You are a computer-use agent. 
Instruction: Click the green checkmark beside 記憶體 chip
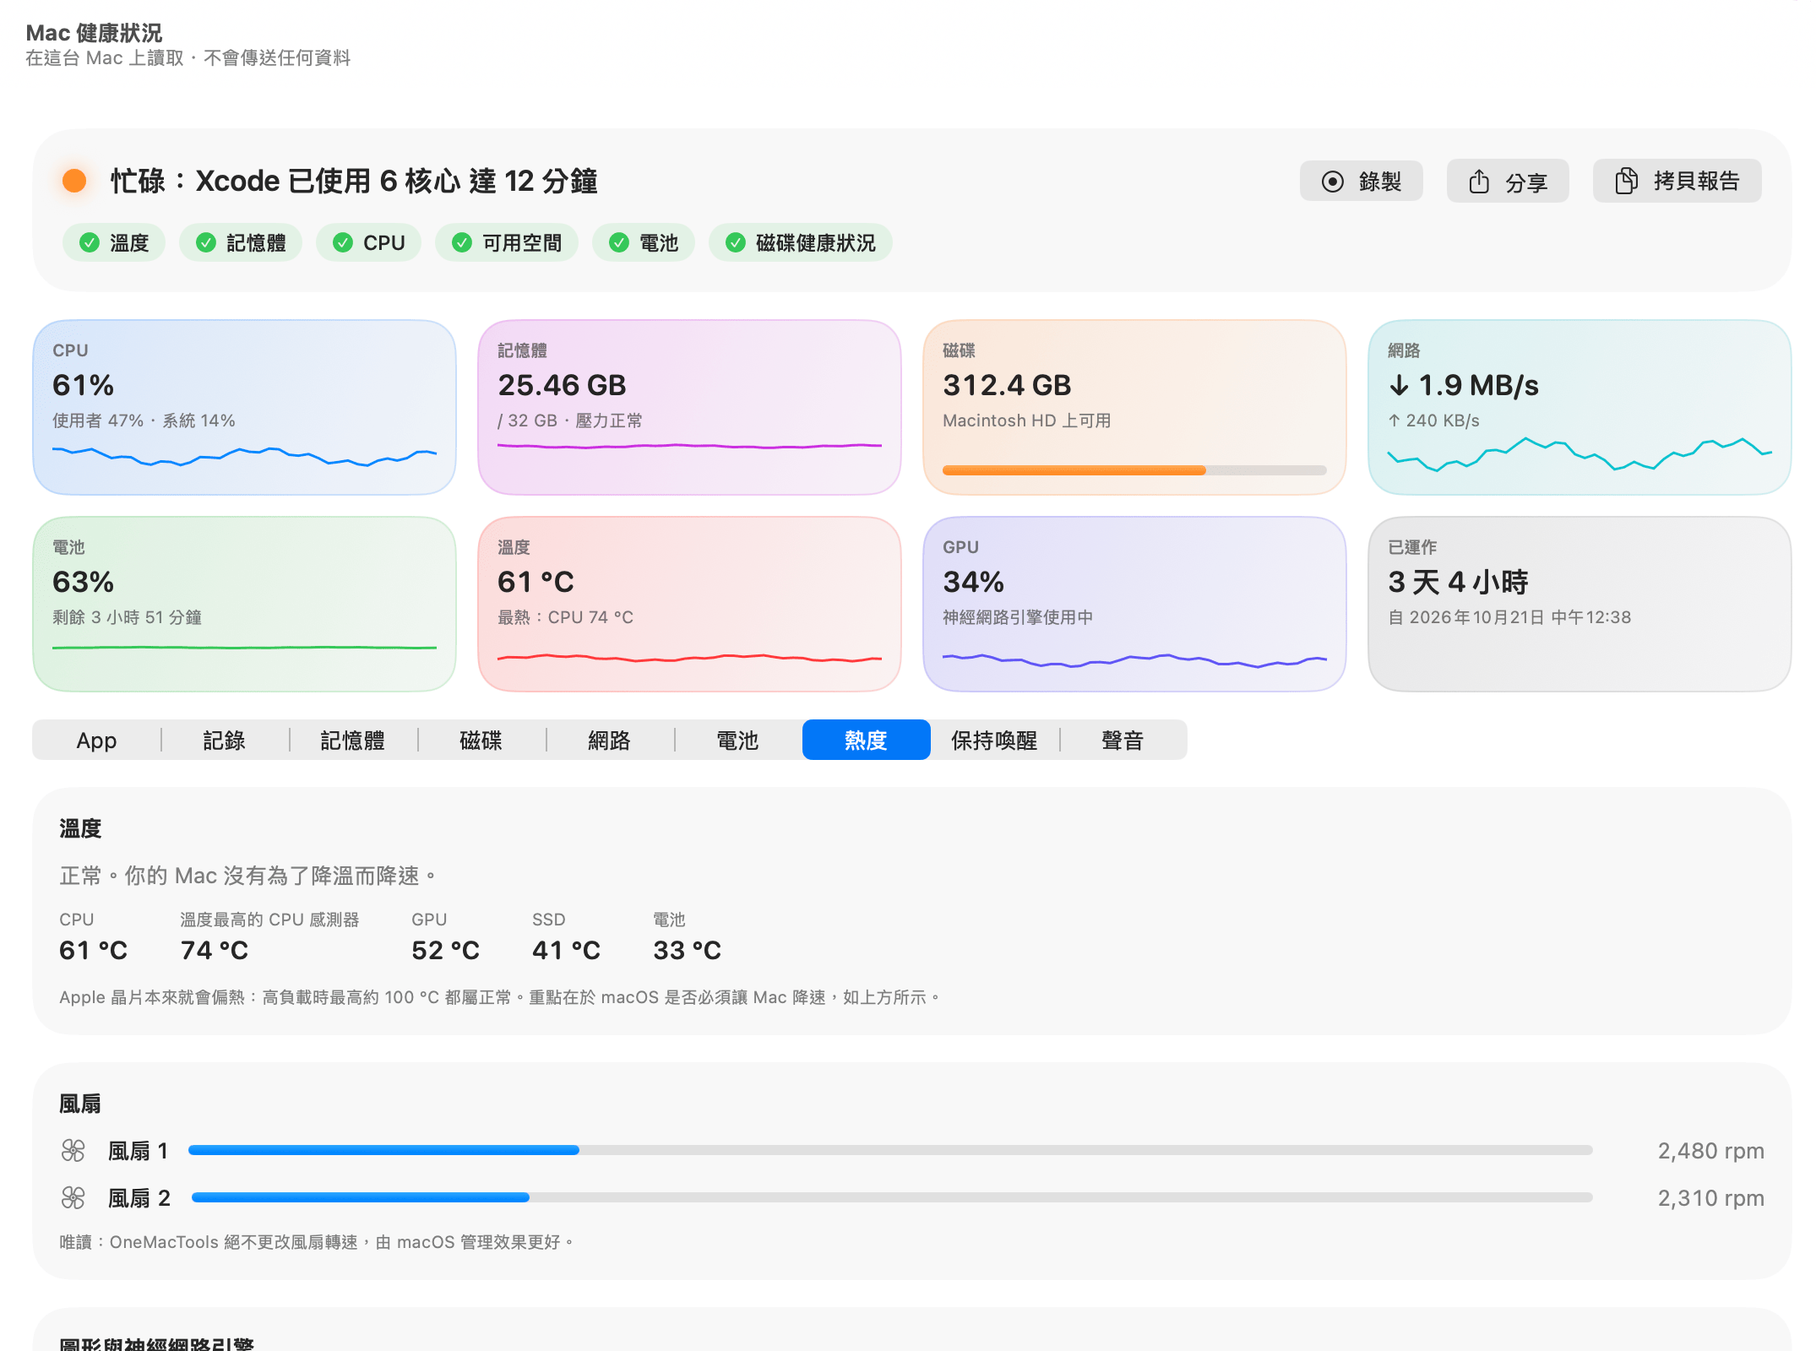click(206, 243)
